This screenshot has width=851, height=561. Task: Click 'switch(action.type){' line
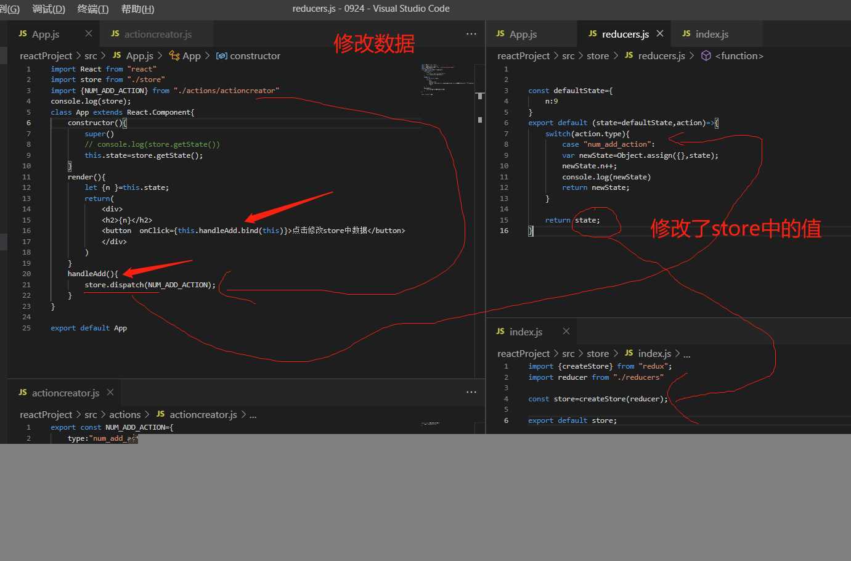[x=587, y=134]
